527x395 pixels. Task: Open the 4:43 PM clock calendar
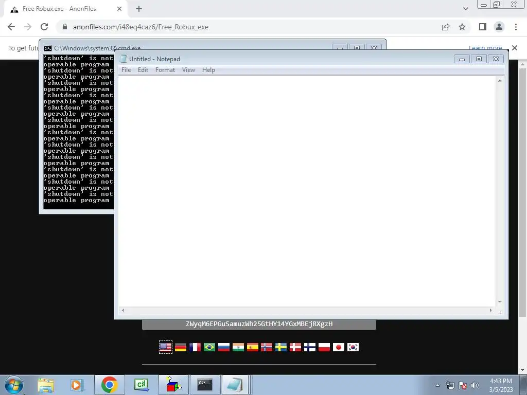coord(501,385)
